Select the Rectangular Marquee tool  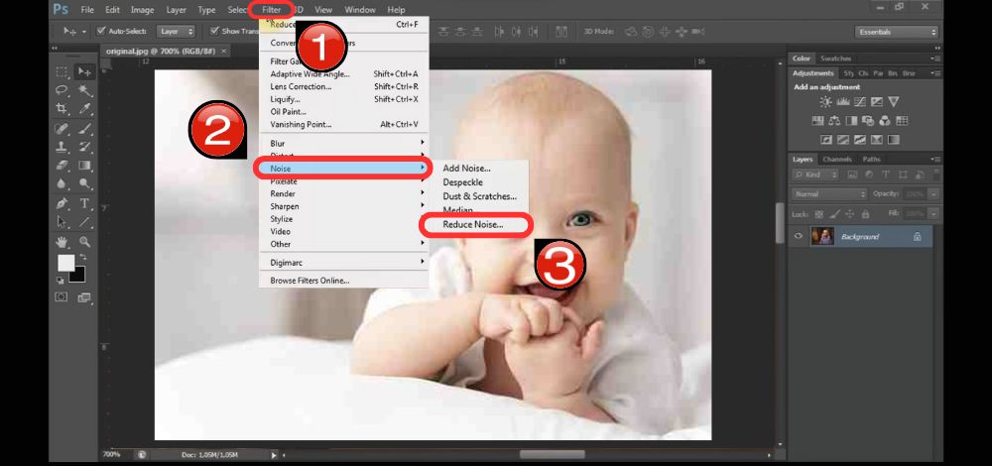point(62,71)
